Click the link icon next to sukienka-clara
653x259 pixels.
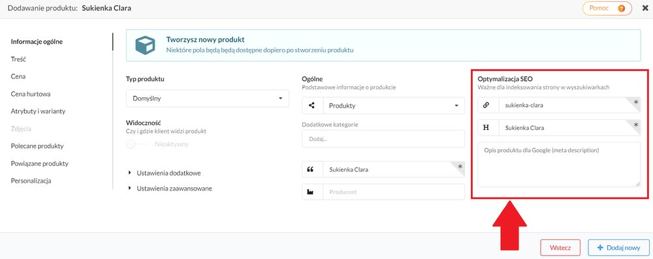tap(486, 105)
